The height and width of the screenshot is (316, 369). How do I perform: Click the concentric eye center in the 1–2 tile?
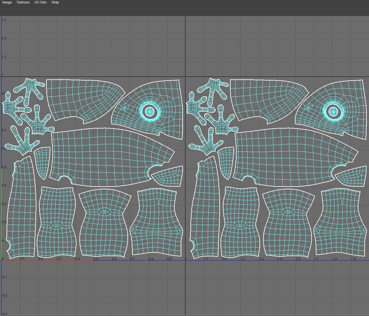[333, 112]
